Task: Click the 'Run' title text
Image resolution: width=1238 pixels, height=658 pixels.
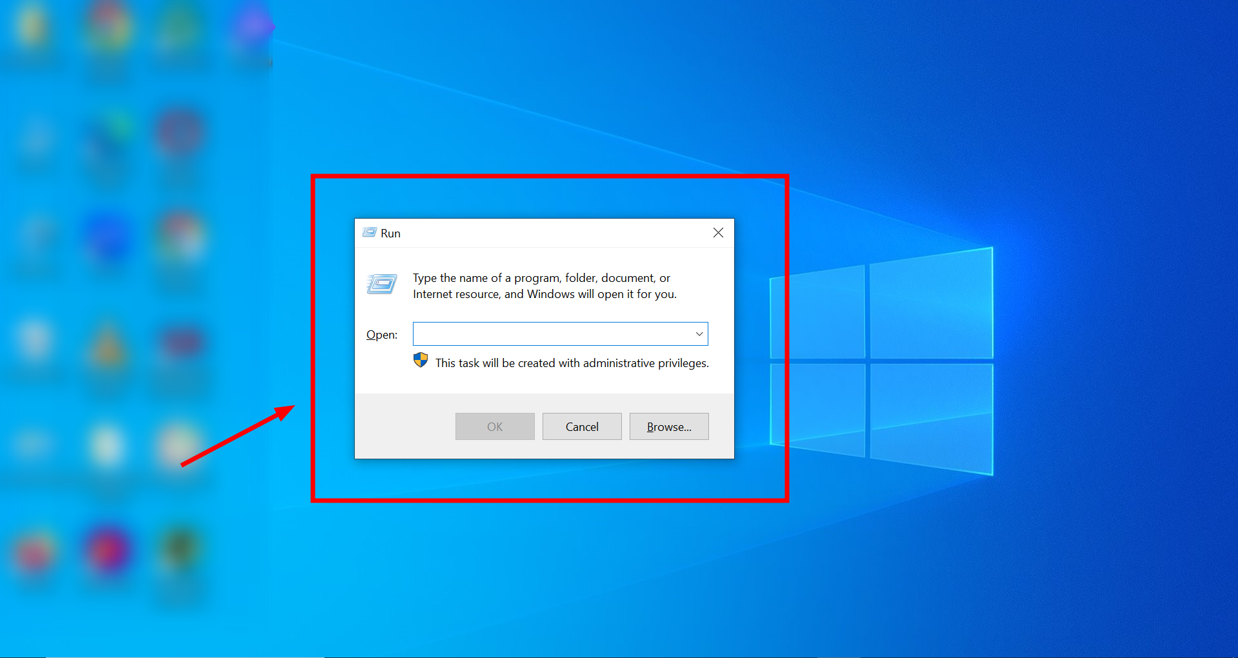Action: [390, 234]
